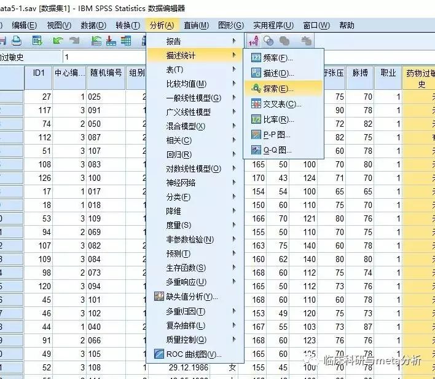Viewport: 435px width, 379px height.
Task: Click the Use variable sets circles icon
Action: [268, 41]
